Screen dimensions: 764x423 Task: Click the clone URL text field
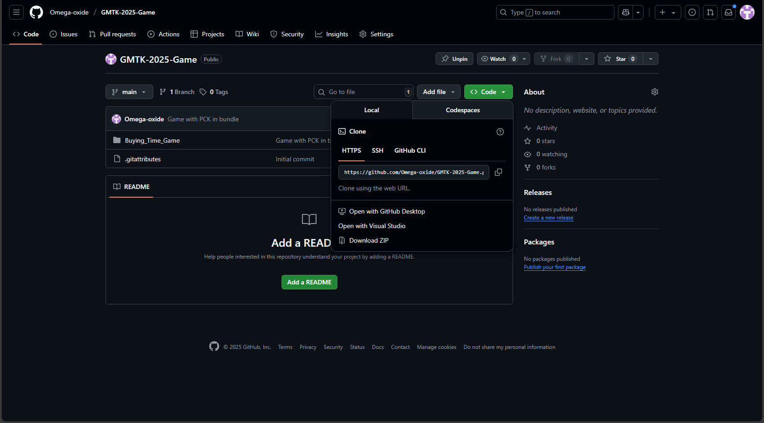click(x=414, y=172)
